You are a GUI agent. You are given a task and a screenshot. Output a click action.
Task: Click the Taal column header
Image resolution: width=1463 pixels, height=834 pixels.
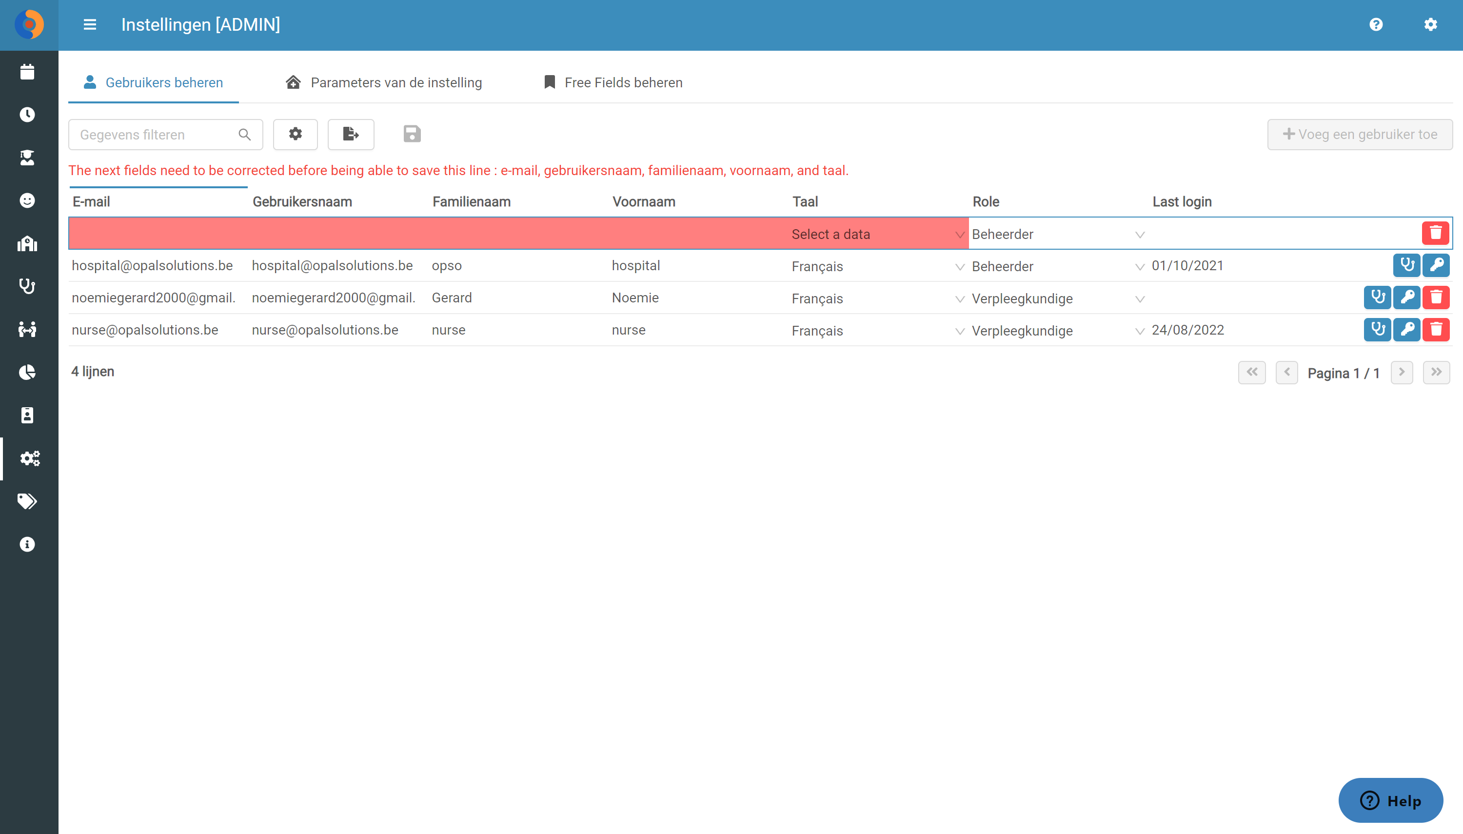click(x=805, y=201)
